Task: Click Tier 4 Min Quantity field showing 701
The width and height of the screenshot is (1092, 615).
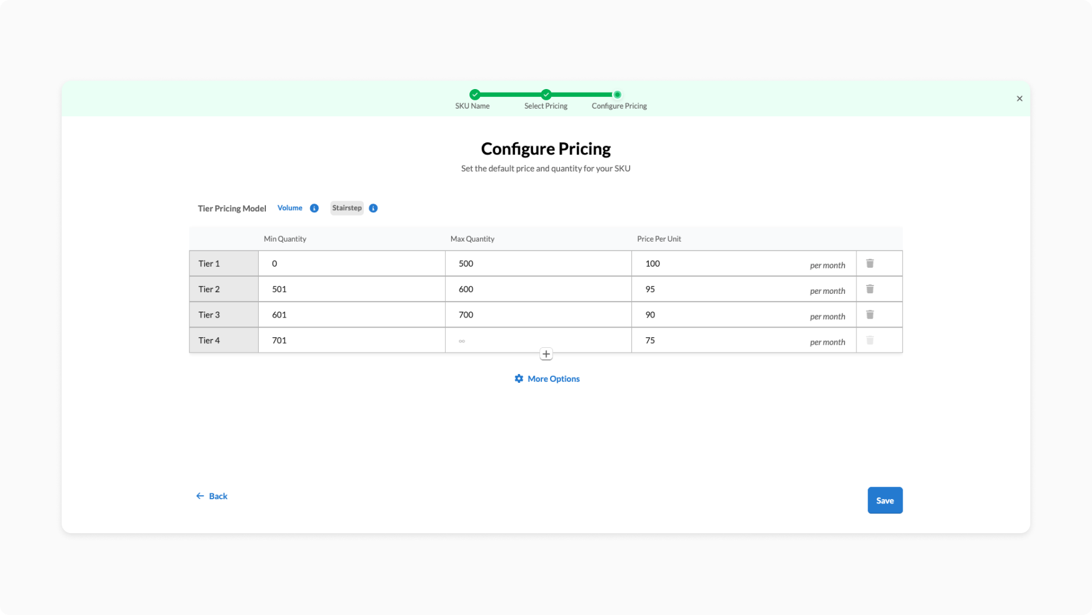Action: (351, 340)
